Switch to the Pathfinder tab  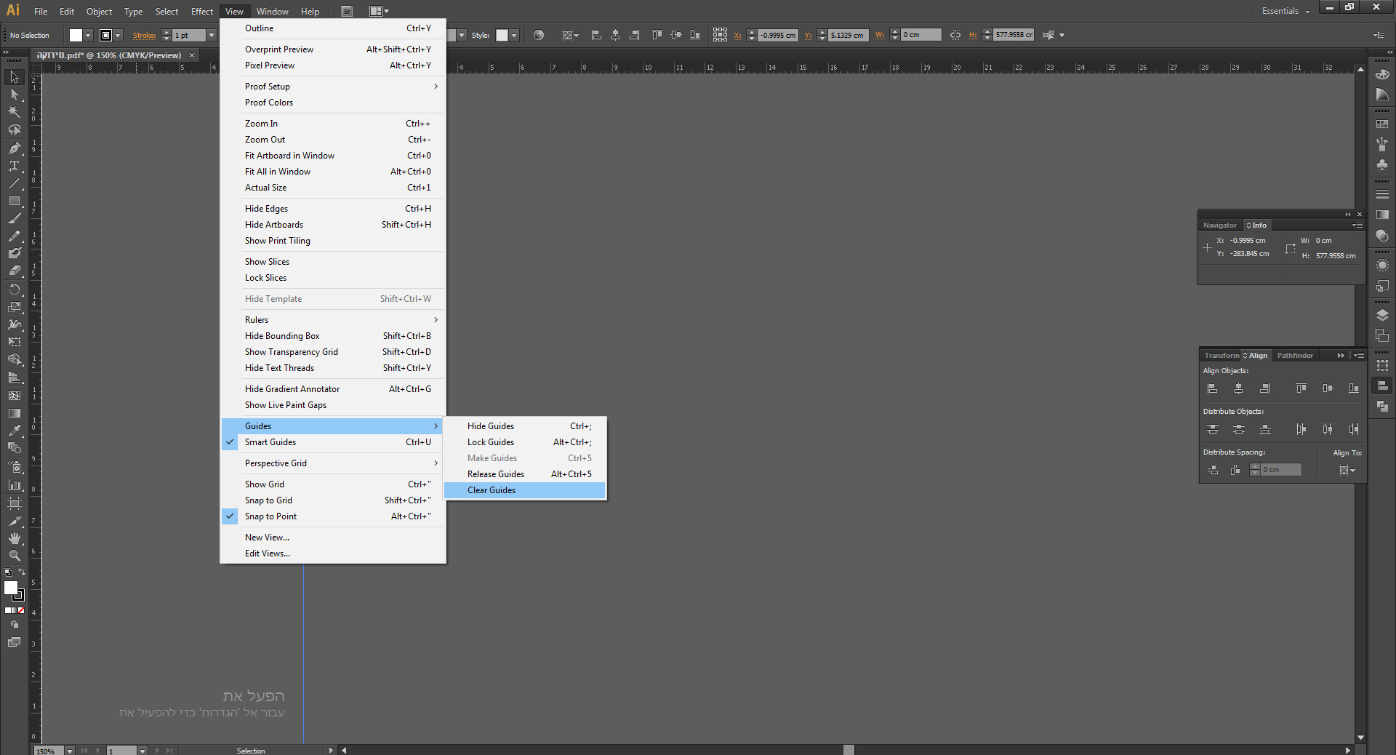point(1295,356)
